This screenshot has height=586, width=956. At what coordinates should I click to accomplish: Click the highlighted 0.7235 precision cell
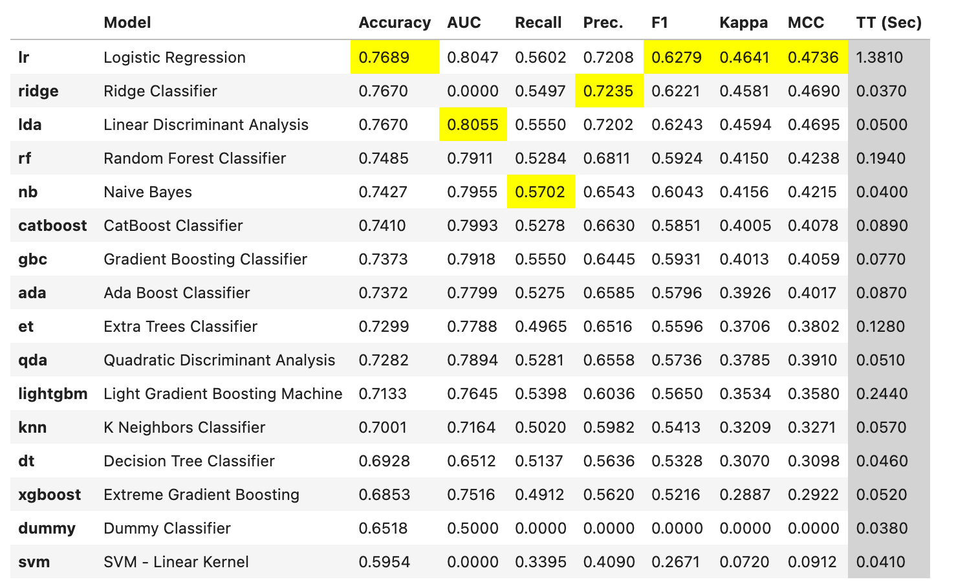click(608, 91)
